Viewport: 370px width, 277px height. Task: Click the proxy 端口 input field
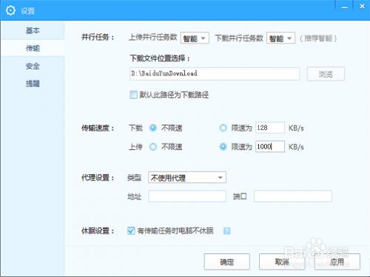pyautogui.click(x=293, y=196)
